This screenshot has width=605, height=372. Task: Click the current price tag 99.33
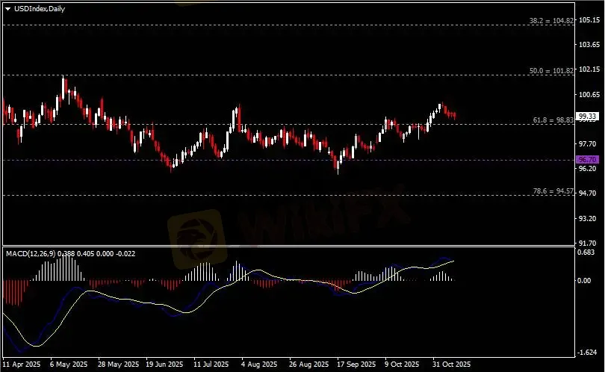tap(588, 117)
